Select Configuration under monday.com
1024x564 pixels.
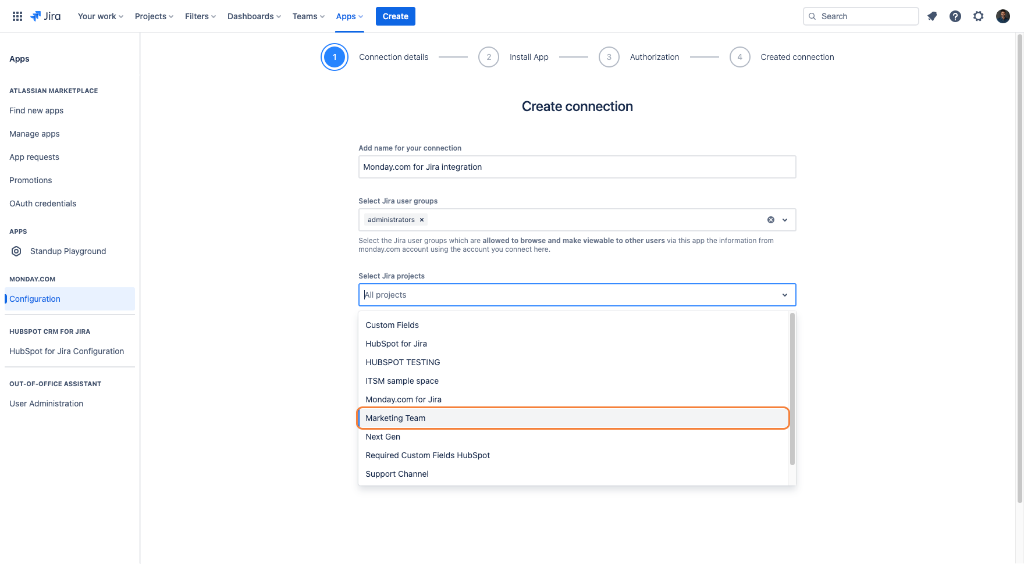coord(70,299)
